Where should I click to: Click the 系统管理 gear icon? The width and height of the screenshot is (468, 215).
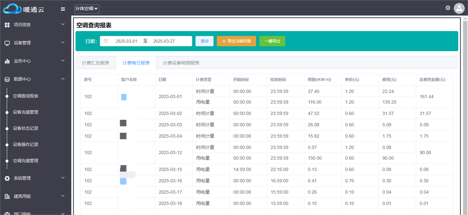point(7,178)
